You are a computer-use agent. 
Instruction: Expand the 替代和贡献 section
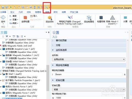pyautogui.click(x=53, y=40)
